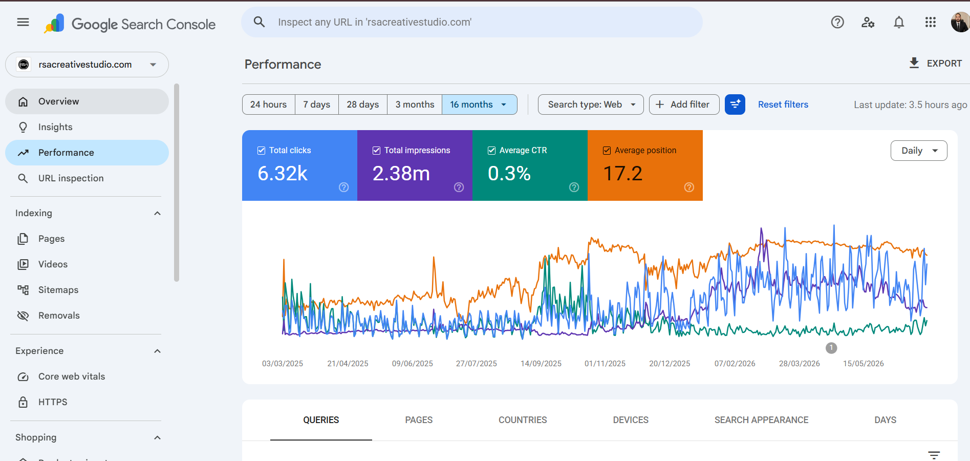Toggle the Total impressions checkbox

pyautogui.click(x=376, y=151)
